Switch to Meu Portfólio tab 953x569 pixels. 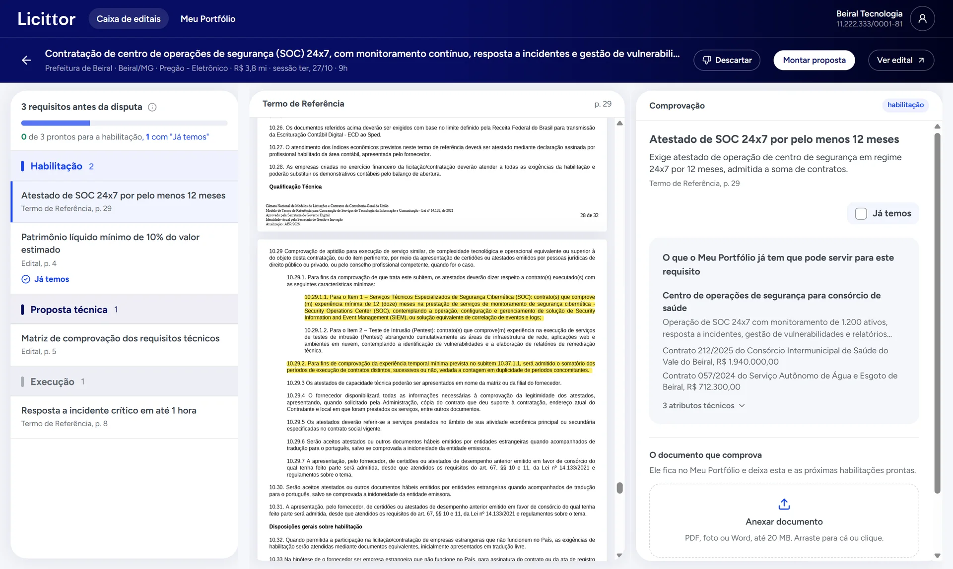pyautogui.click(x=208, y=19)
